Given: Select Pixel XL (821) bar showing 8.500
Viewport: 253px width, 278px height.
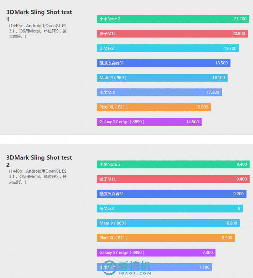Looking at the screenshot, I should pyautogui.click(x=166, y=238).
